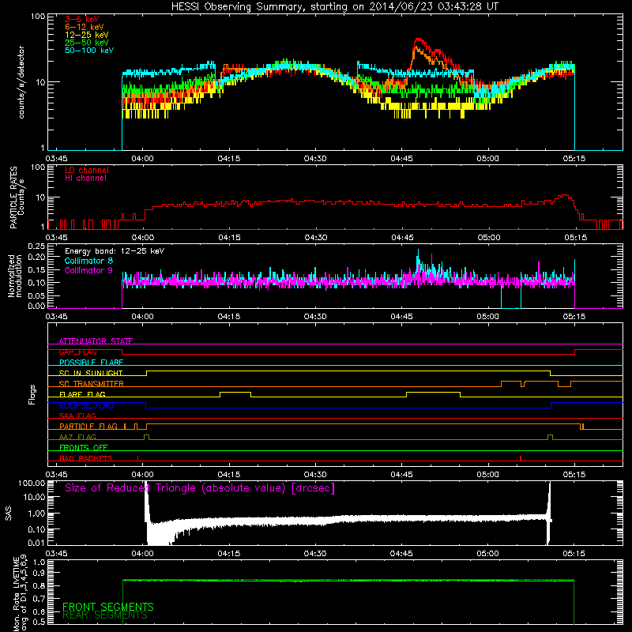Viewport: 632px width, 632px height.
Task: Click the FLARE_FLAG label
Action: tap(82, 394)
